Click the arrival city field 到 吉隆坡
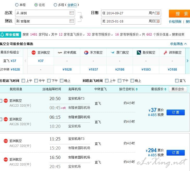The height and width of the screenshot is (171, 190). click(x=45, y=21)
